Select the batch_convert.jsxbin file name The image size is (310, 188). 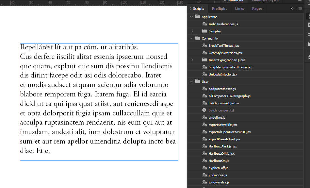[x=224, y=103]
